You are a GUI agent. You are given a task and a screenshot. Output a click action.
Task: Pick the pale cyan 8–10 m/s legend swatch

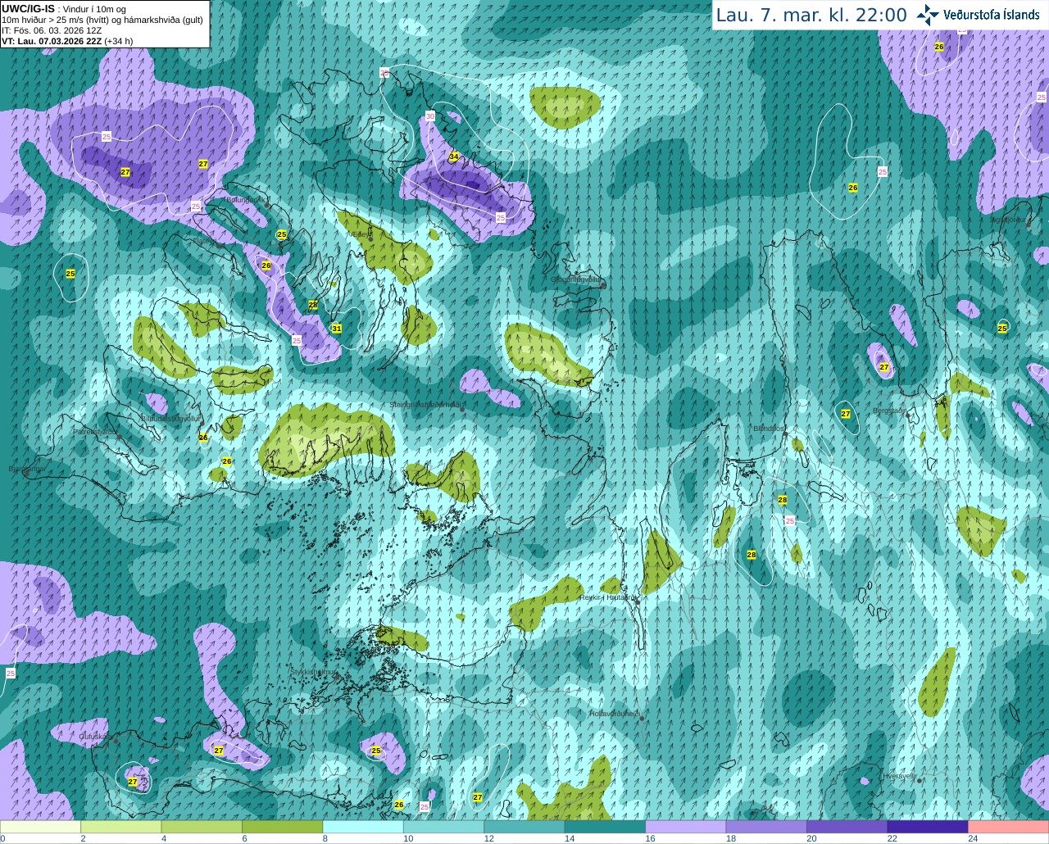[363, 827]
